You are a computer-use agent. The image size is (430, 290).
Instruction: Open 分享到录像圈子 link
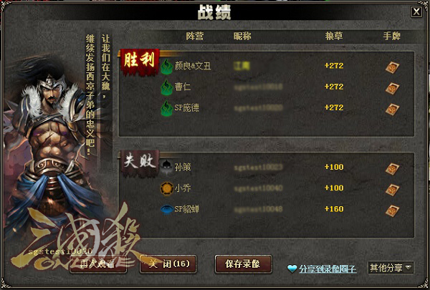point(328,269)
